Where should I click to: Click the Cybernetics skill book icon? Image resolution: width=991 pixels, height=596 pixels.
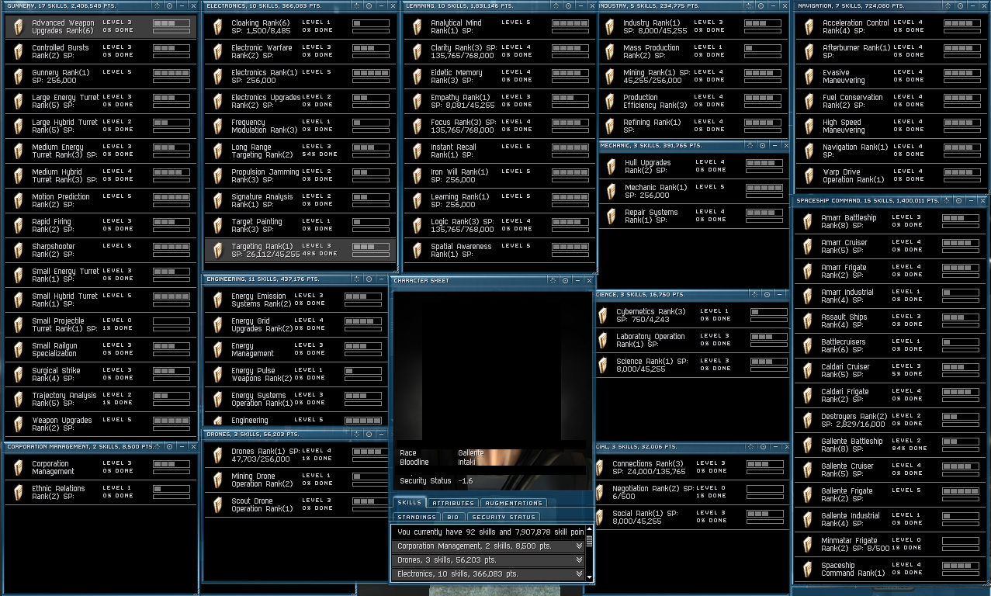[x=603, y=316]
